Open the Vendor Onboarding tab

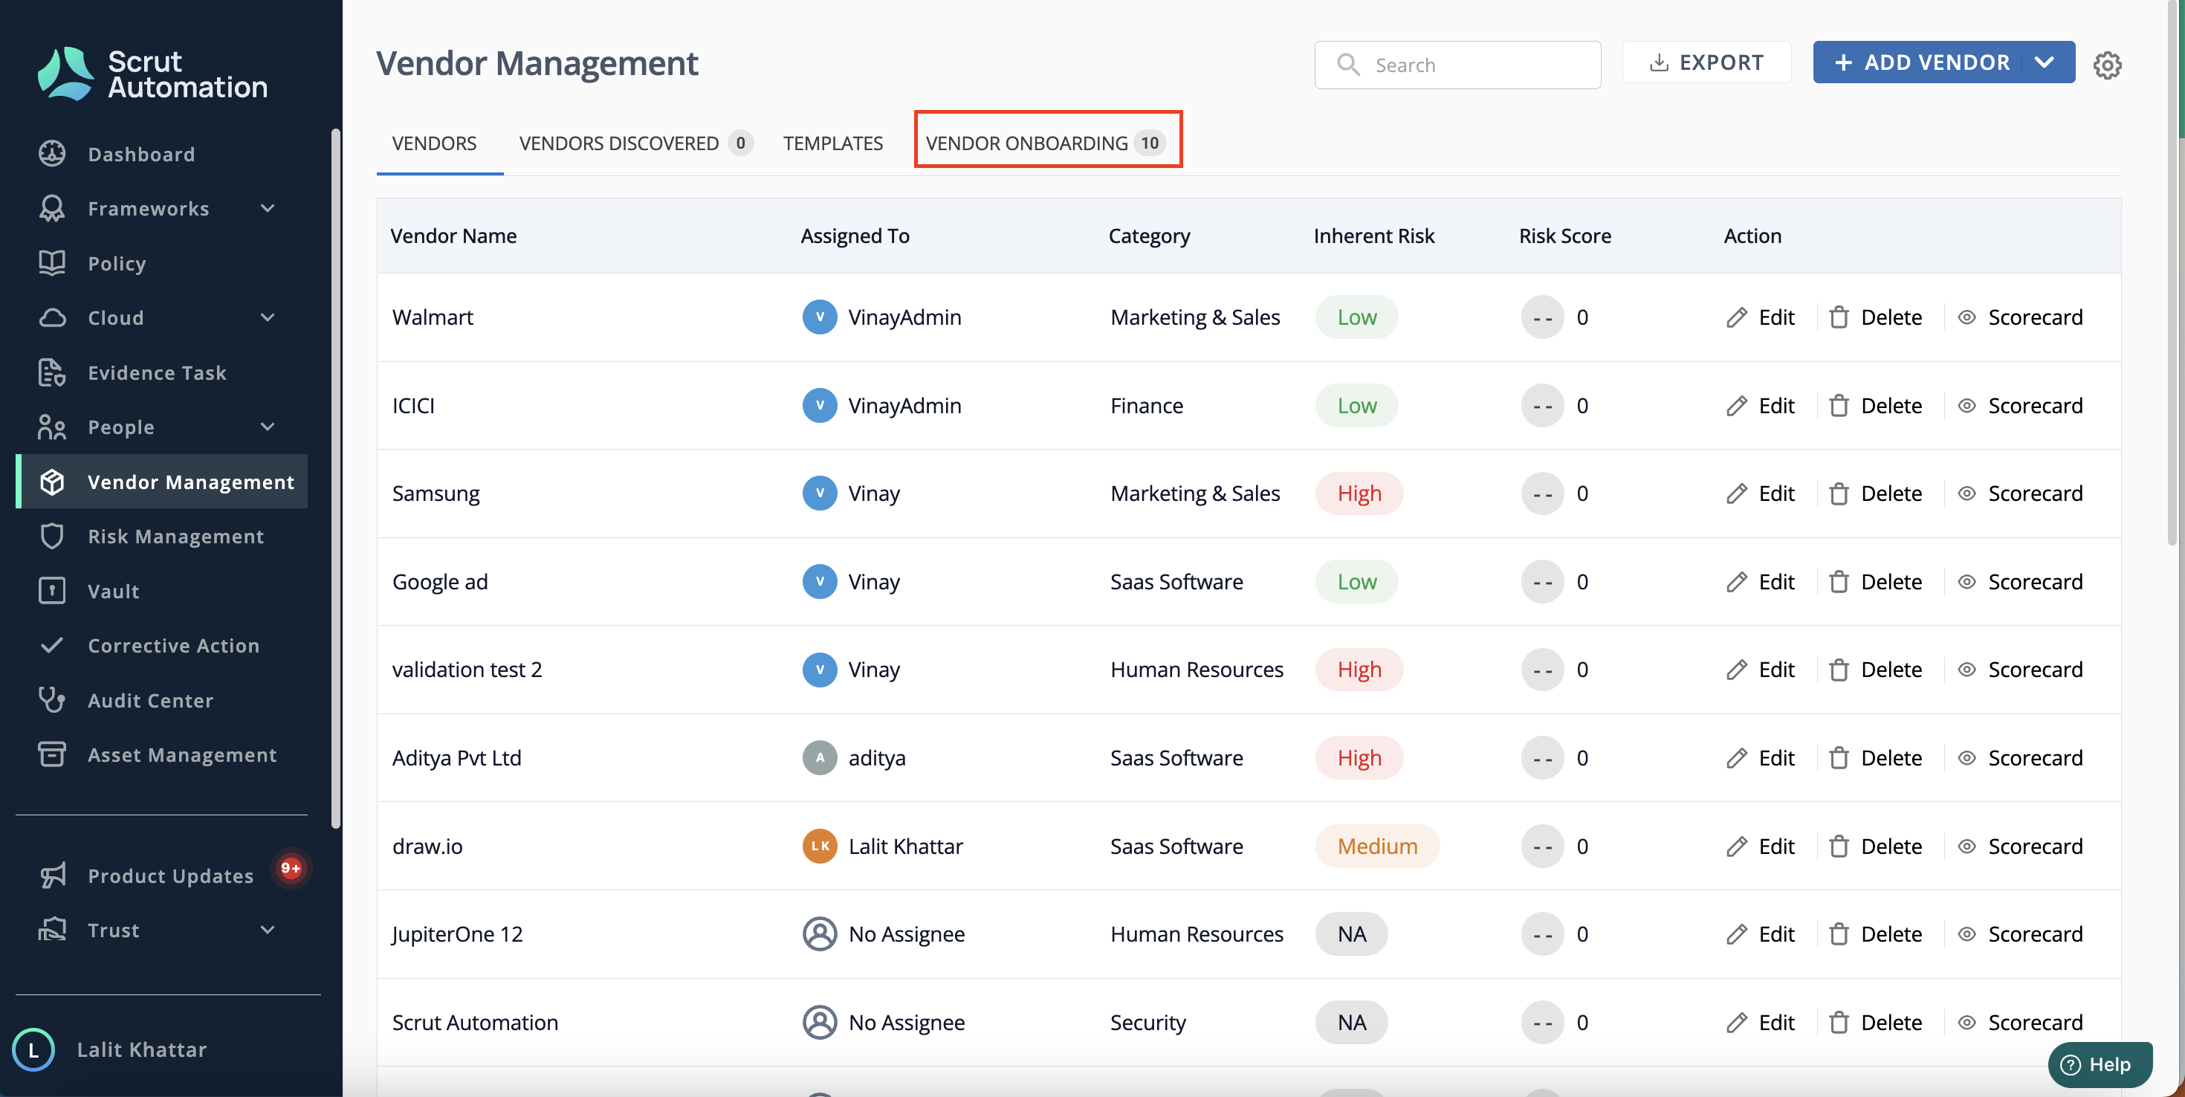click(x=1046, y=143)
